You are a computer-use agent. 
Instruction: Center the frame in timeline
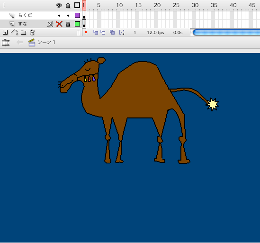(86, 32)
